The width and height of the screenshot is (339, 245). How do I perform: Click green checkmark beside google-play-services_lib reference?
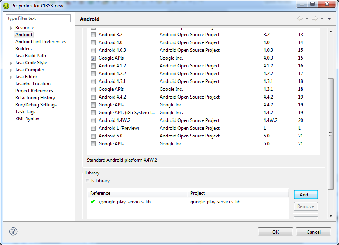[x=92, y=202]
